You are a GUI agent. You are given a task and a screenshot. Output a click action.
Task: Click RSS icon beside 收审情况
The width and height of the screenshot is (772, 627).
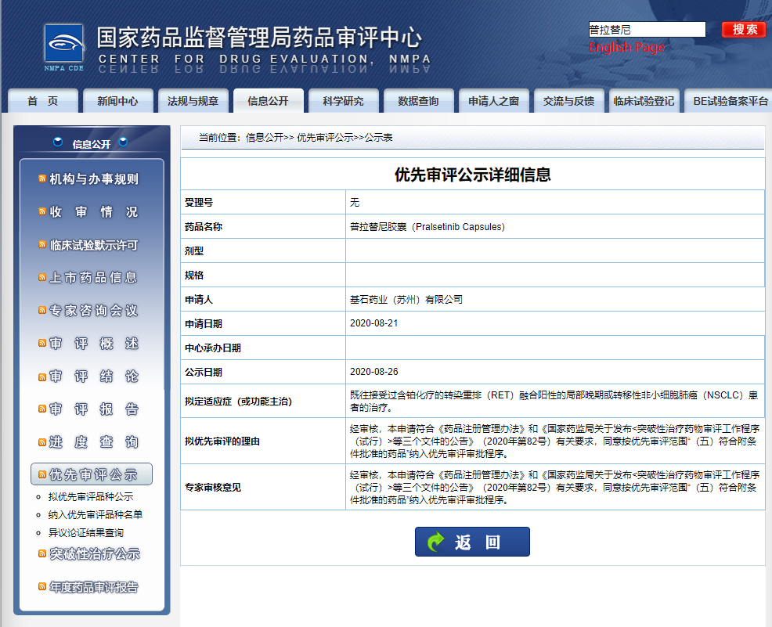(x=42, y=212)
